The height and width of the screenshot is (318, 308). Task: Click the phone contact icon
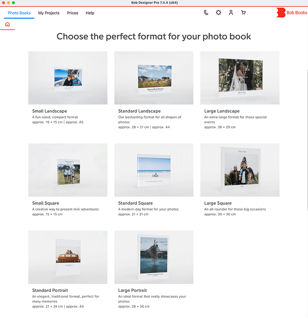pos(206,13)
